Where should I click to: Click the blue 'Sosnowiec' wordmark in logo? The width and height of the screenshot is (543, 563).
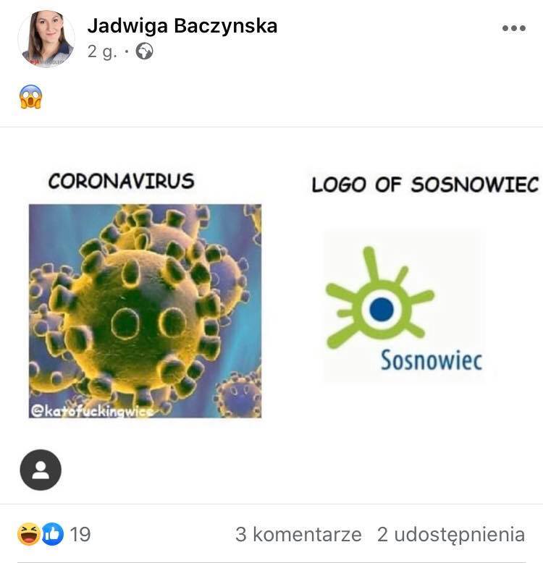(x=432, y=360)
